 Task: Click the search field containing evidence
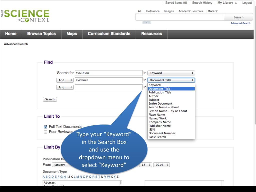pos(108,80)
